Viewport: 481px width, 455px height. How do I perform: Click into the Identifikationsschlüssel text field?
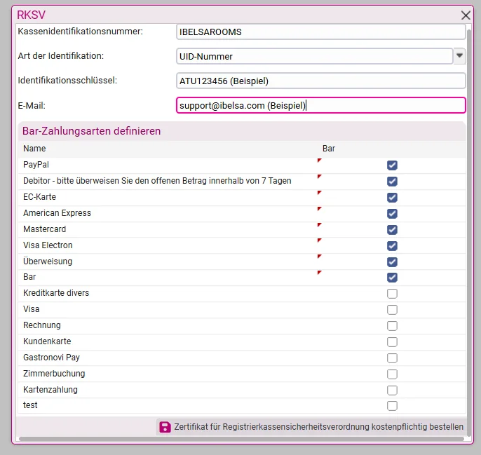[x=321, y=81]
